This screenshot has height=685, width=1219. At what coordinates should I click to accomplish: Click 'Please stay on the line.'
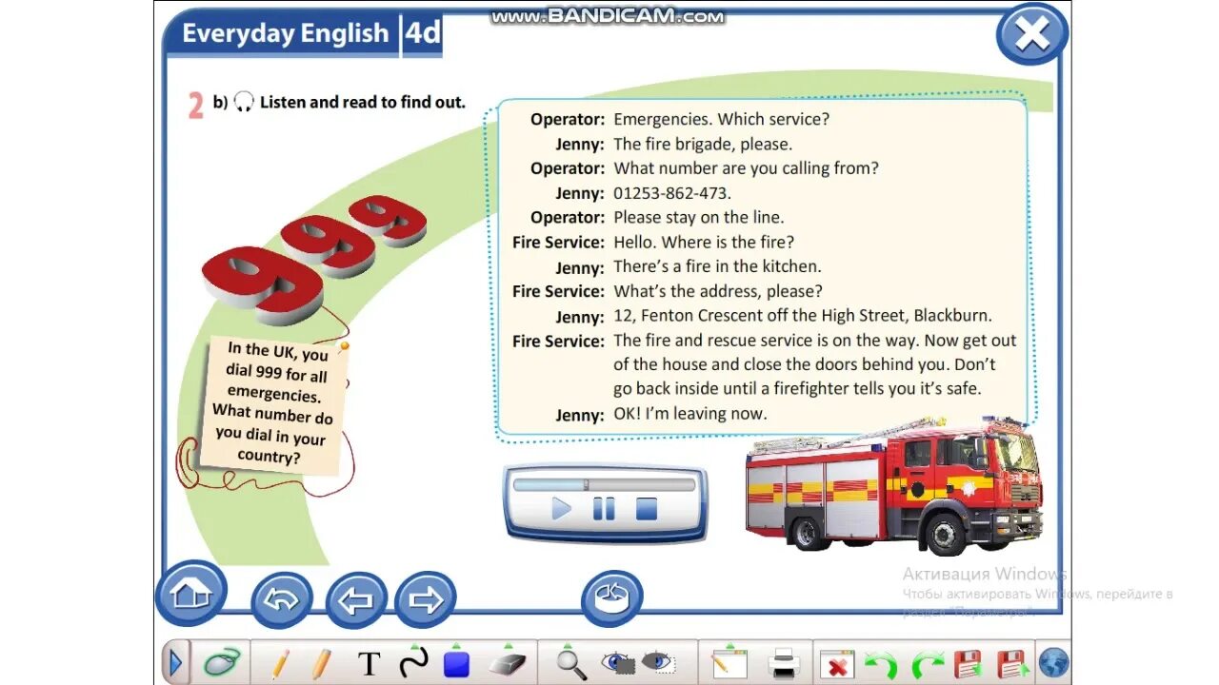(x=699, y=217)
